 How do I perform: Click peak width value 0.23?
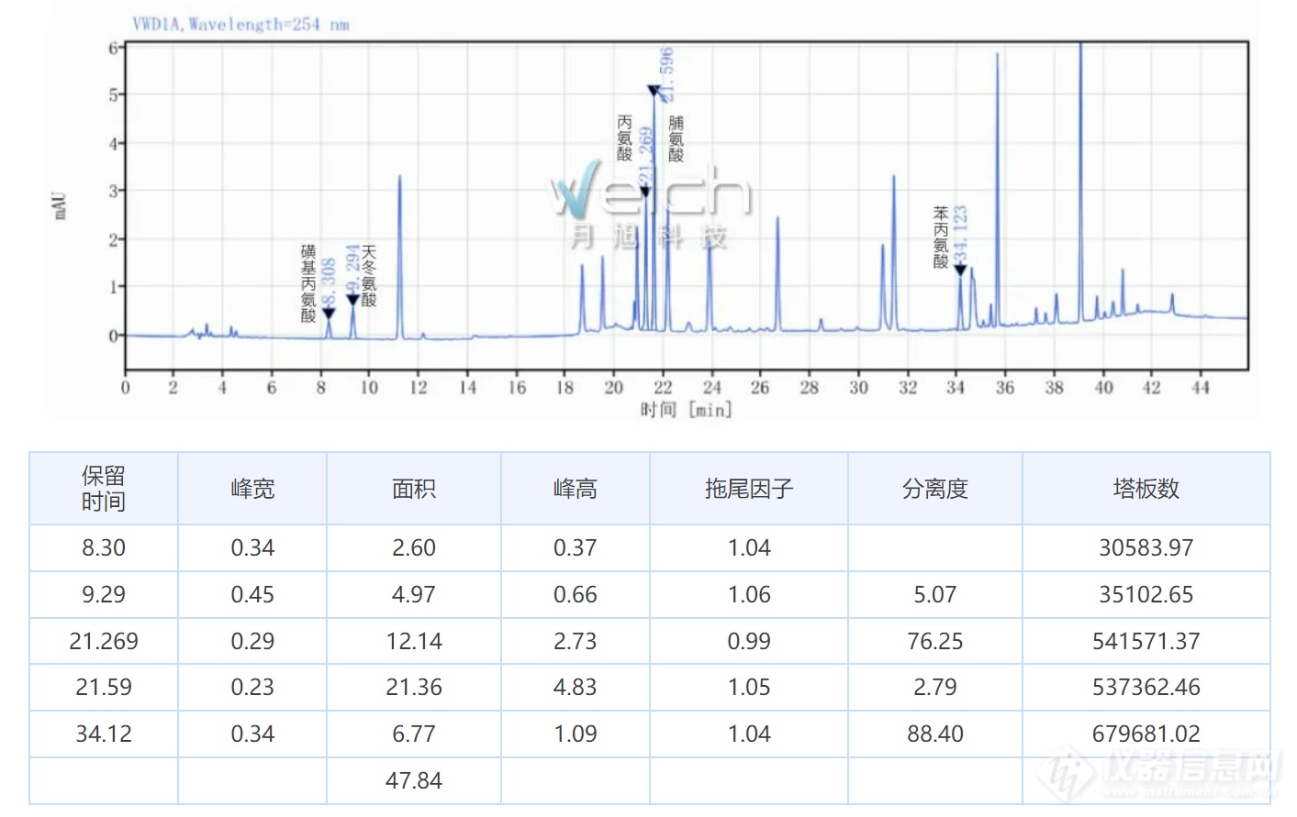pyautogui.click(x=252, y=687)
